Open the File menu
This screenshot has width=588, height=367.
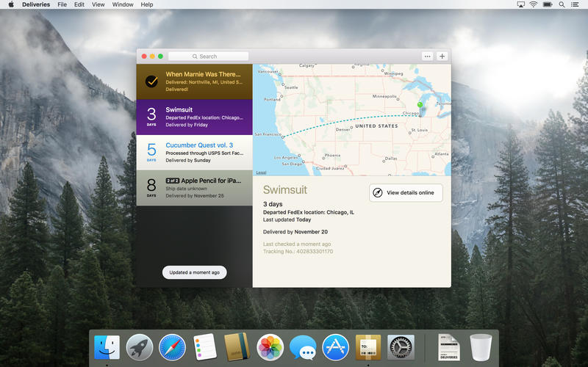[62, 4]
